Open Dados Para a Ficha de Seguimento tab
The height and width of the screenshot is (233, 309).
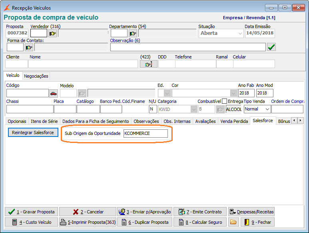(x=96, y=121)
